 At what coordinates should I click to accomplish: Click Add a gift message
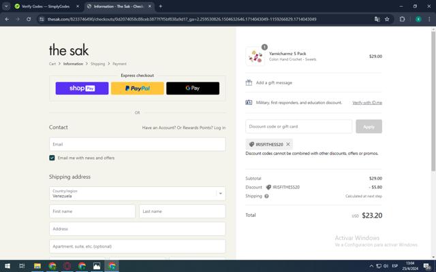click(274, 83)
